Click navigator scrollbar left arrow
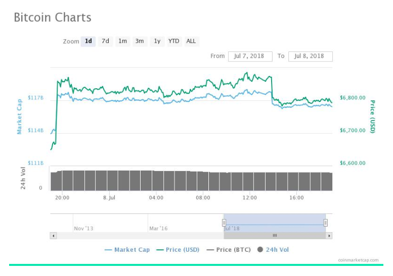Viewport: 393px width, 276px height. [53, 236]
